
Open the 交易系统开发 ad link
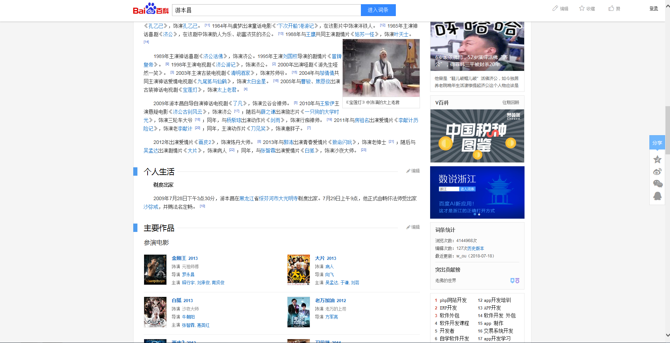[499, 331]
